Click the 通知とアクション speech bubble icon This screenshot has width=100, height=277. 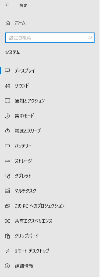pos(7,101)
